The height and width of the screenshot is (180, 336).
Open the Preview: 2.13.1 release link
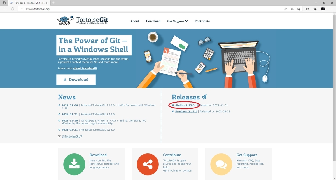[x=186, y=112]
